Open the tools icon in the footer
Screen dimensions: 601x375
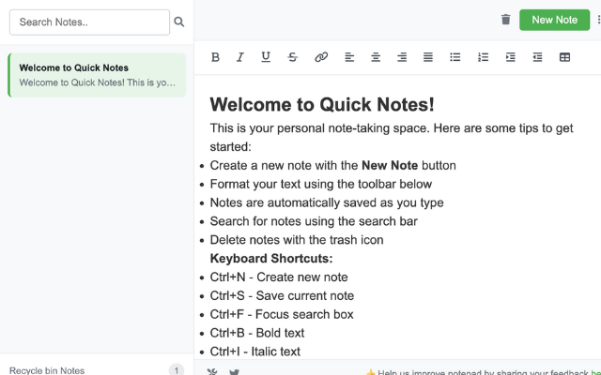point(212,372)
